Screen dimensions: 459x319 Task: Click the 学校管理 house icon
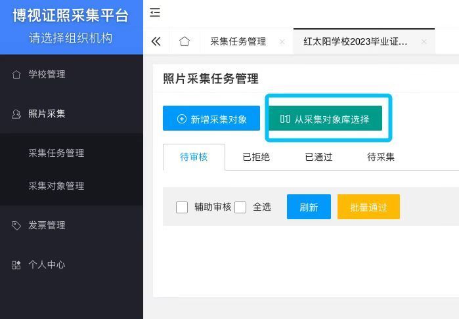16,74
